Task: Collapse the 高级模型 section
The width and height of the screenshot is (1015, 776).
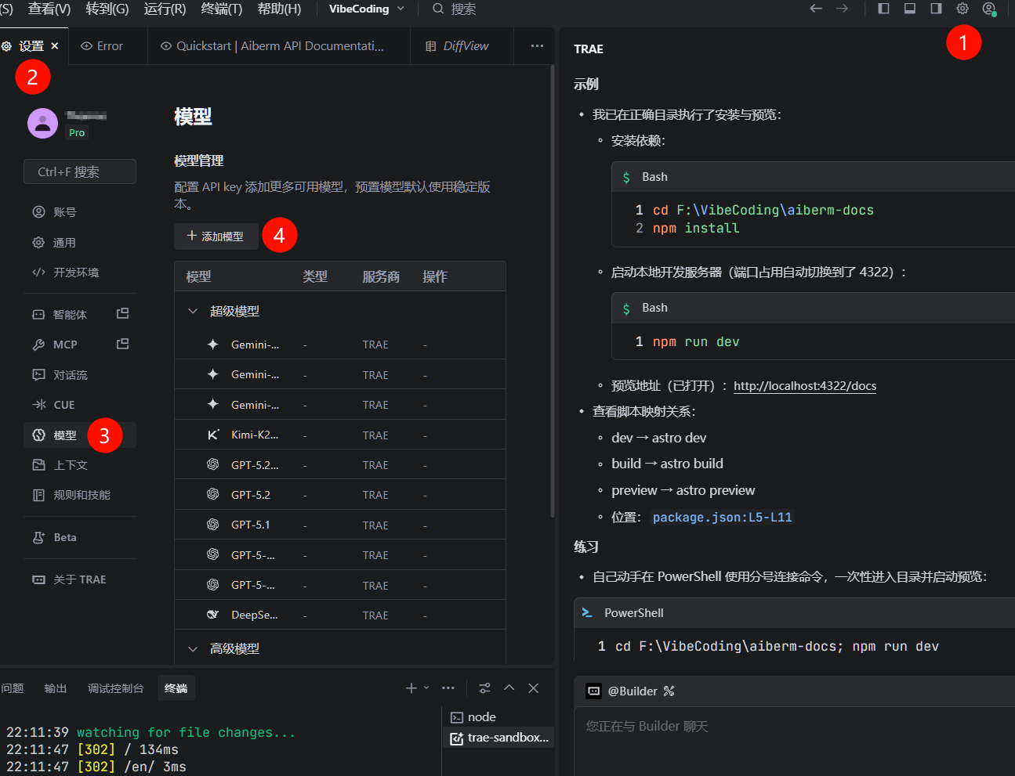Action: tap(193, 648)
